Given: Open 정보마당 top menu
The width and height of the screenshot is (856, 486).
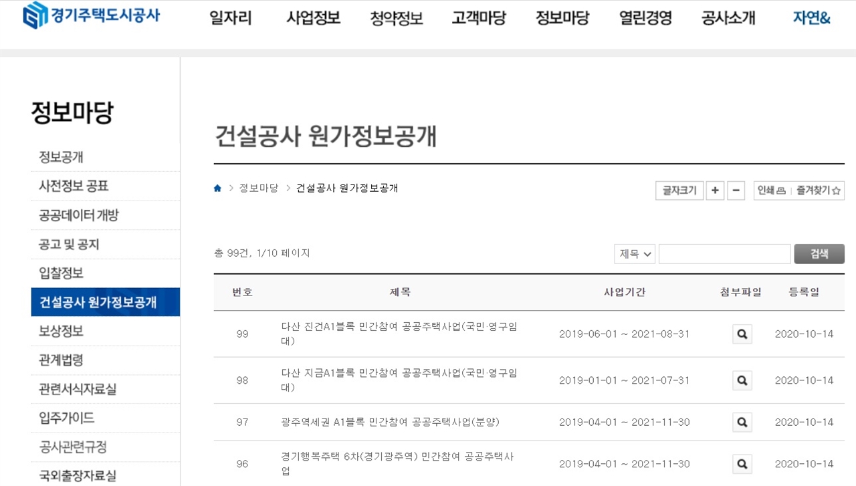Looking at the screenshot, I should 562,18.
